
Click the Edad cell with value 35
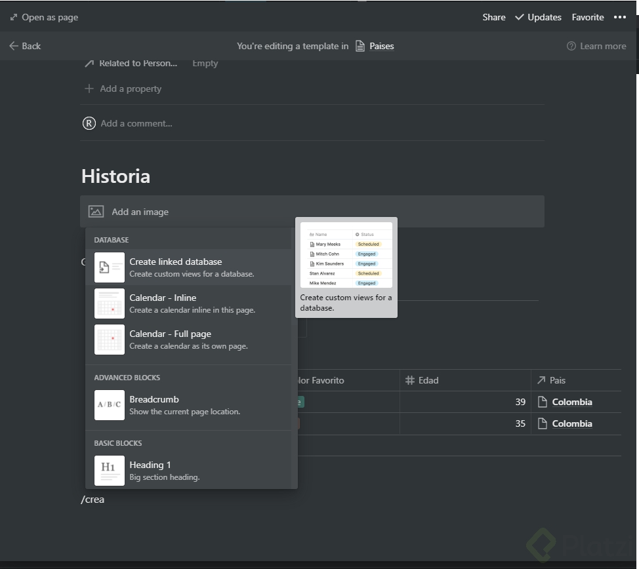click(465, 423)
